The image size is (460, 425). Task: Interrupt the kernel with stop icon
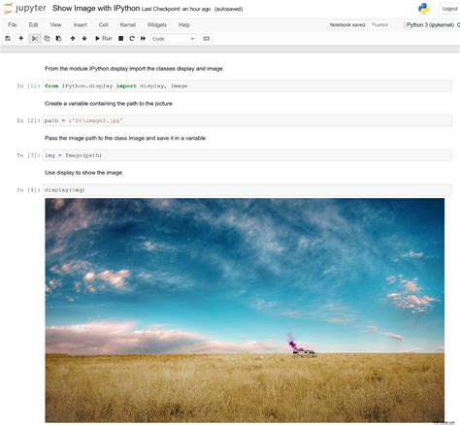[x=121, y=39]
